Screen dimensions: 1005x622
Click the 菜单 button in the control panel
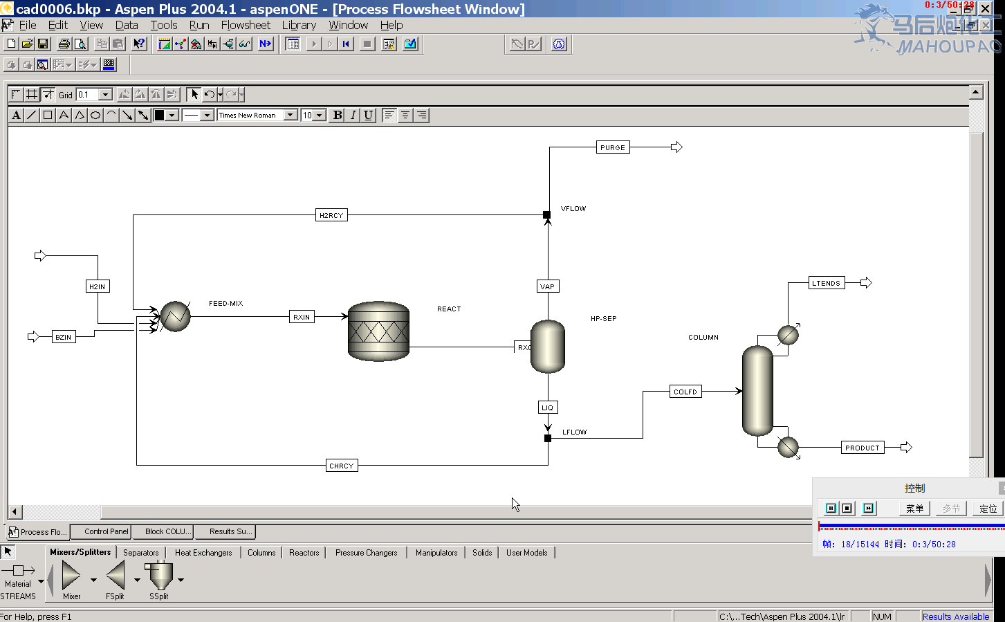click(914, 508)
